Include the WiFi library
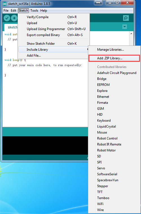This screenshot has height=214, width=141. pos(114,204)
